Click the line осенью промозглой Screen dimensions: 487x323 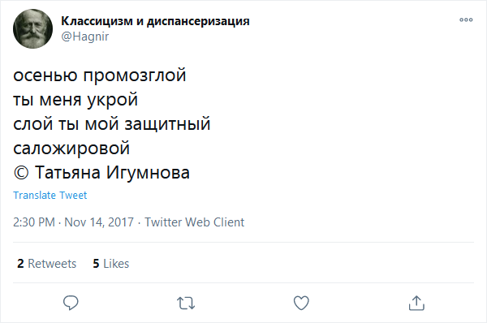(x=100, y=75)
